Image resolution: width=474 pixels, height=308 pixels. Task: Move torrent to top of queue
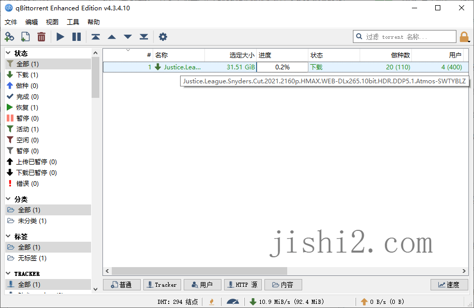click(x=96, y=37)
